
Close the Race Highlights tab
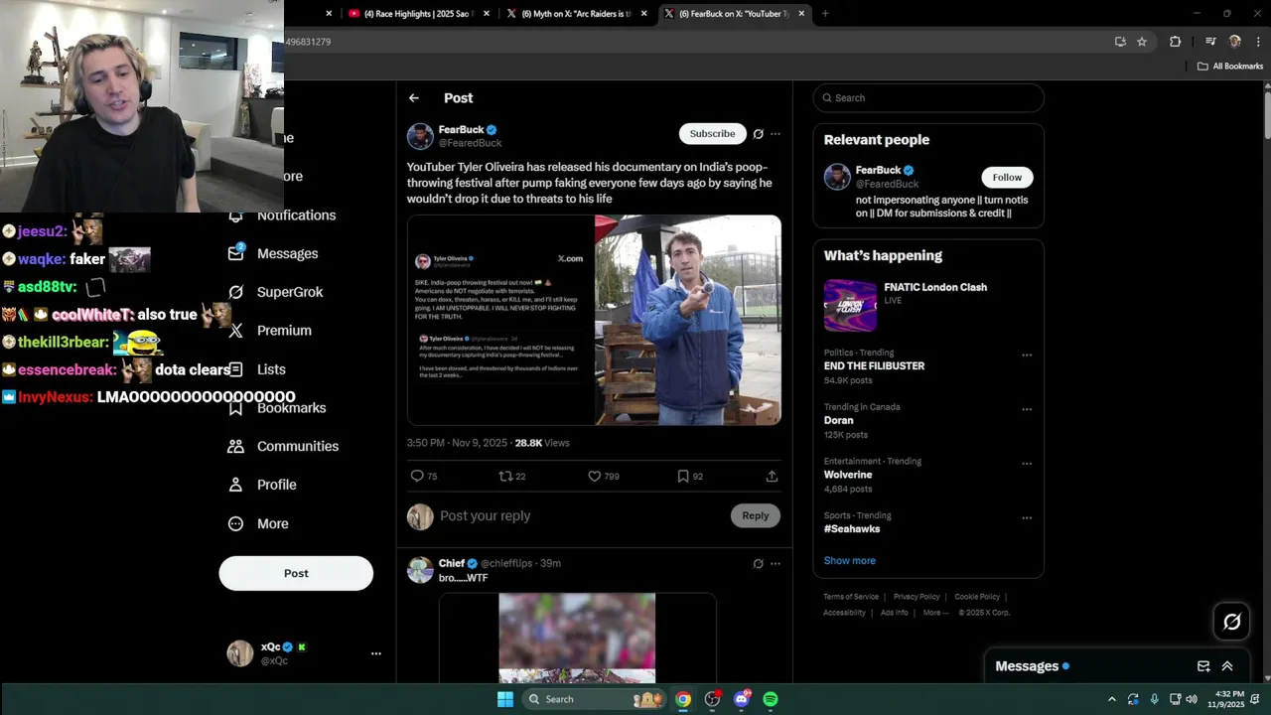click(x=487, y=14)
